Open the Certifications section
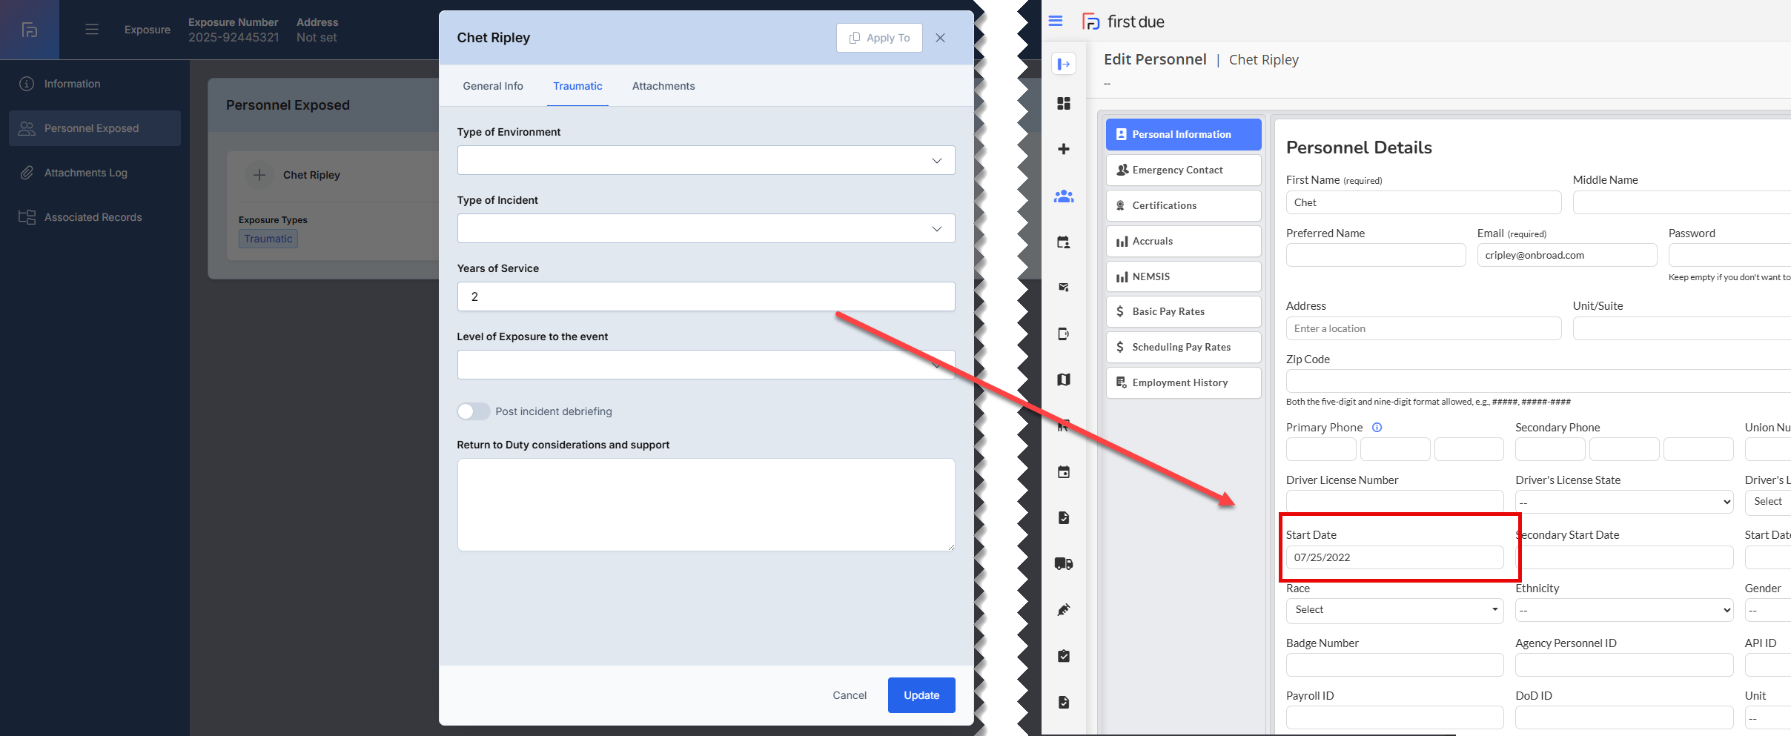Screen dimensions: 1791x736 click(x=1183, y=205)
